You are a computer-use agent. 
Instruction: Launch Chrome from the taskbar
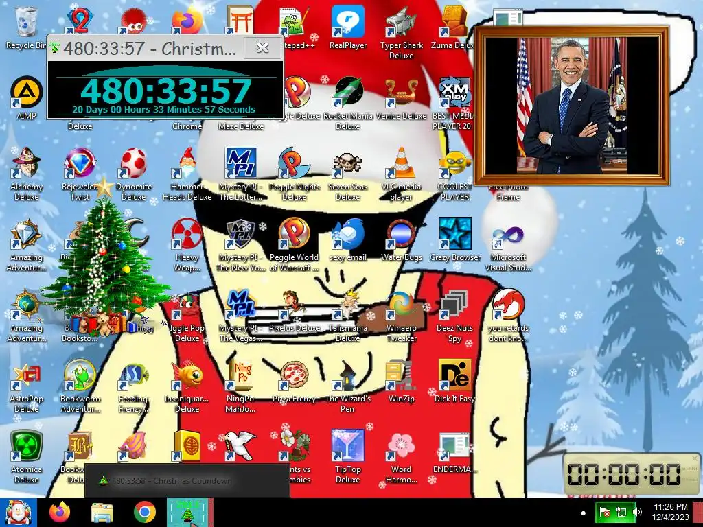click(144, 513)
